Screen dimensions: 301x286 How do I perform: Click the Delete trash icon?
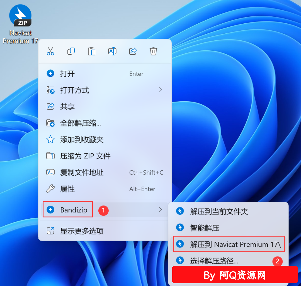(x=153, y=52)
